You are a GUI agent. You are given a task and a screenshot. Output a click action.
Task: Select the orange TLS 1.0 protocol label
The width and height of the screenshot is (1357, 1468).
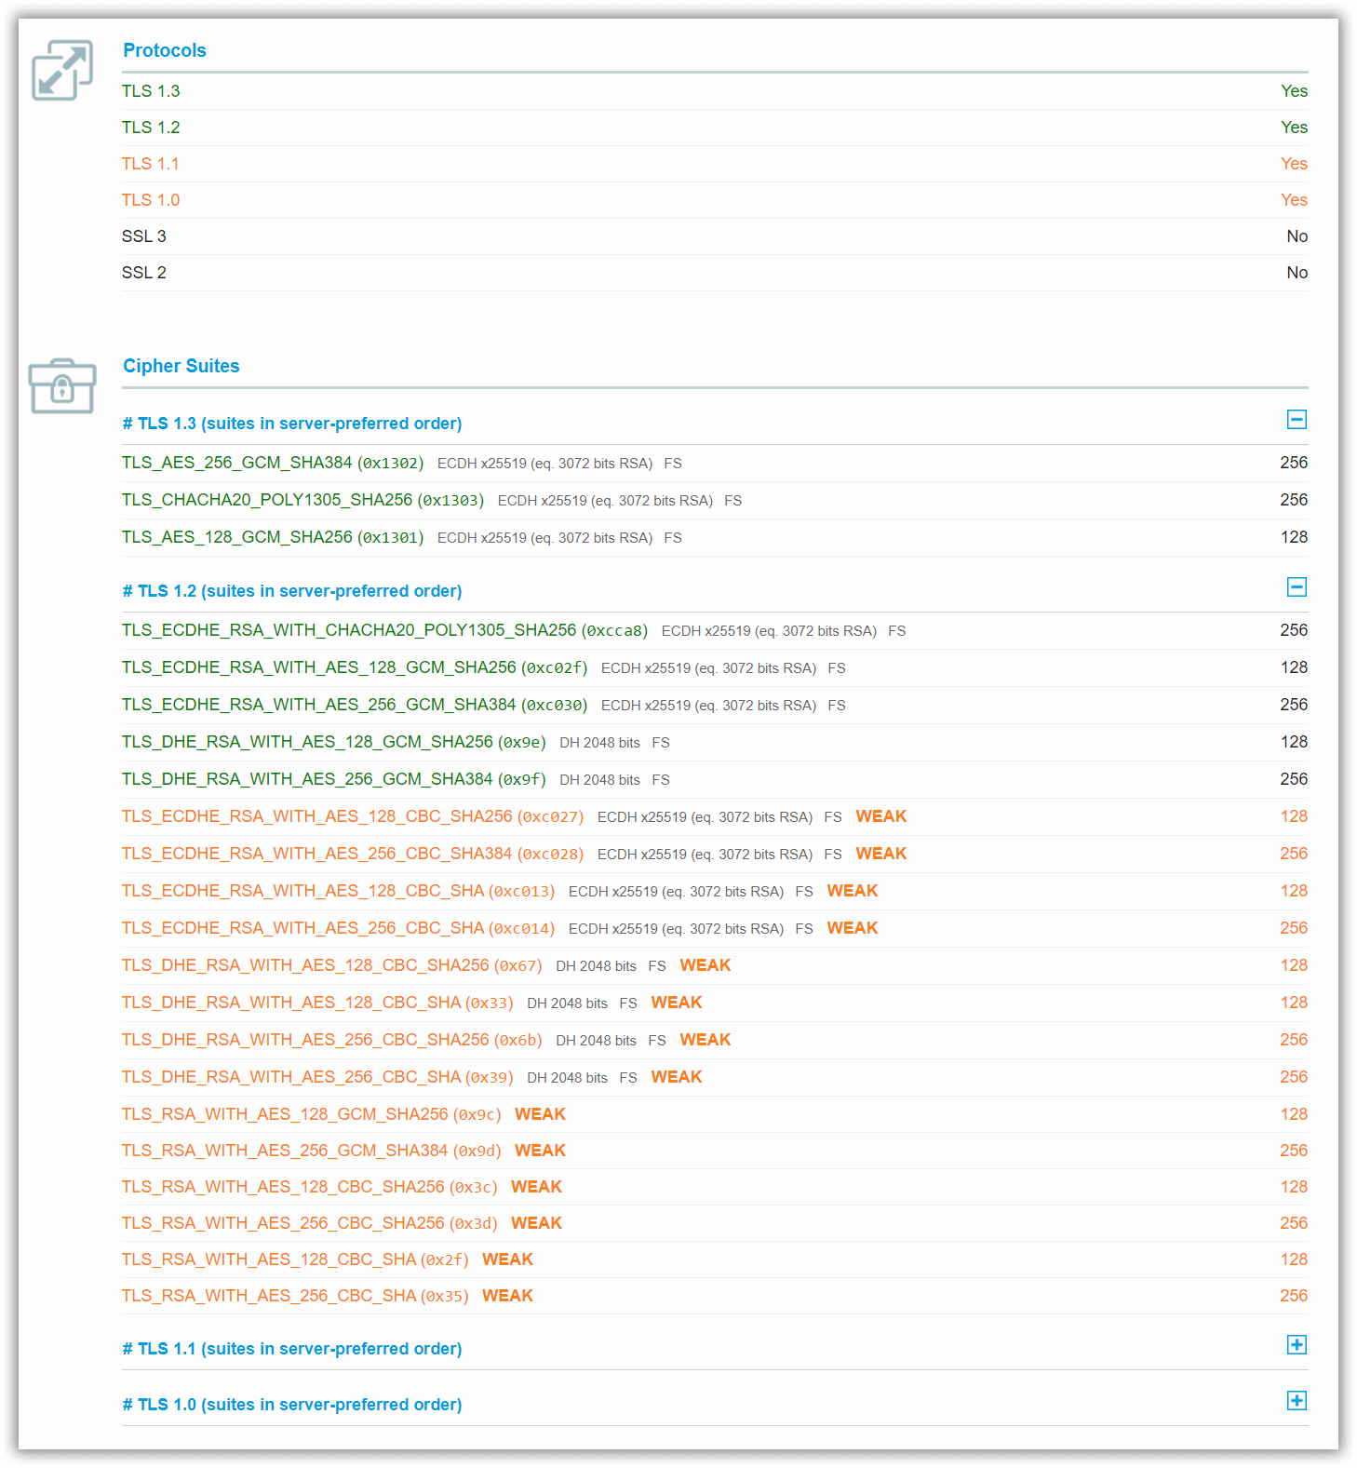click(151, 200)
